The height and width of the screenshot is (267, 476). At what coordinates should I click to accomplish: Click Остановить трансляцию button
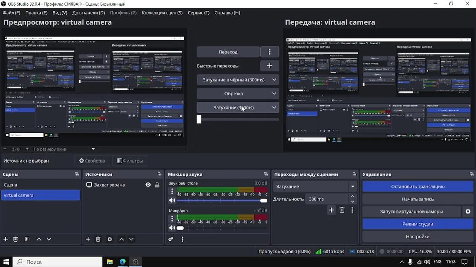tap(418, 187)
